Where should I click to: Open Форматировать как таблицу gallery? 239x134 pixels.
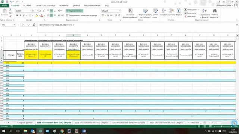[145, 13]
